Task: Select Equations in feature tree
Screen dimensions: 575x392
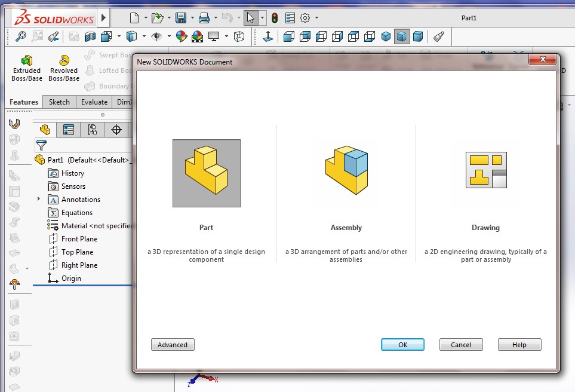Action: pyautogui.click(x=70, y=213)
